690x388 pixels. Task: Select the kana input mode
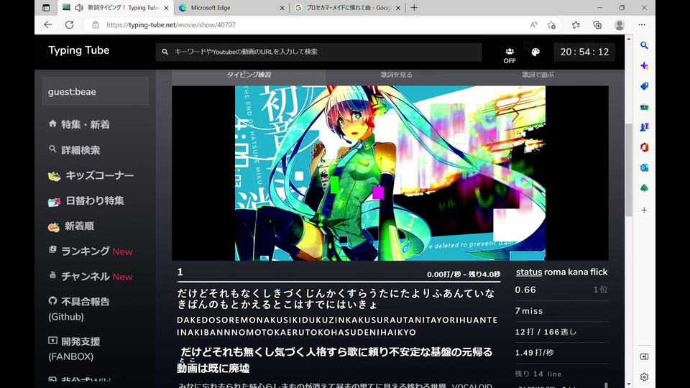(x=578, y=272)
